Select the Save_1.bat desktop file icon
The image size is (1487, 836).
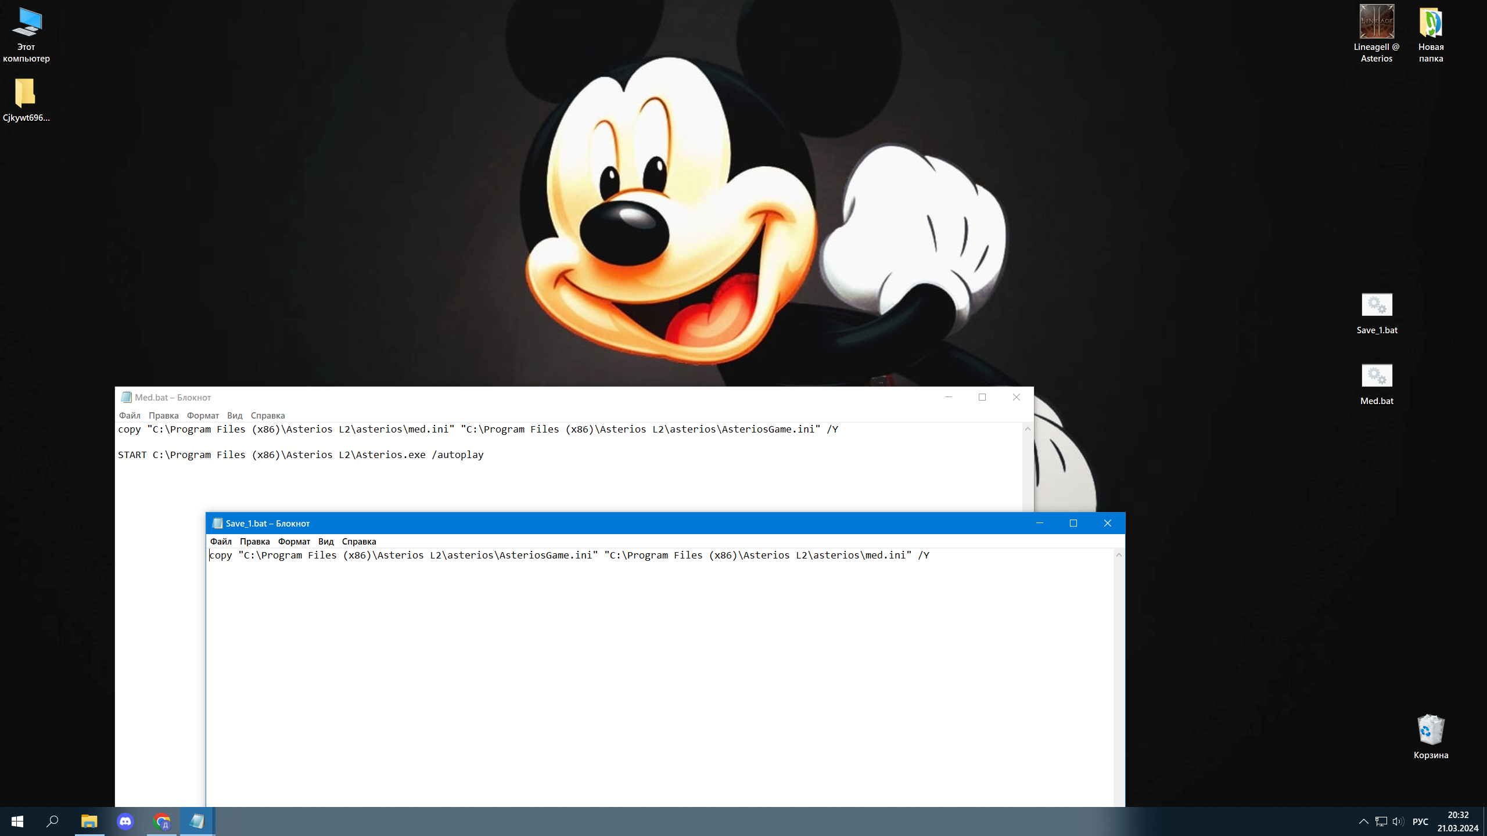click(1377, 313)
